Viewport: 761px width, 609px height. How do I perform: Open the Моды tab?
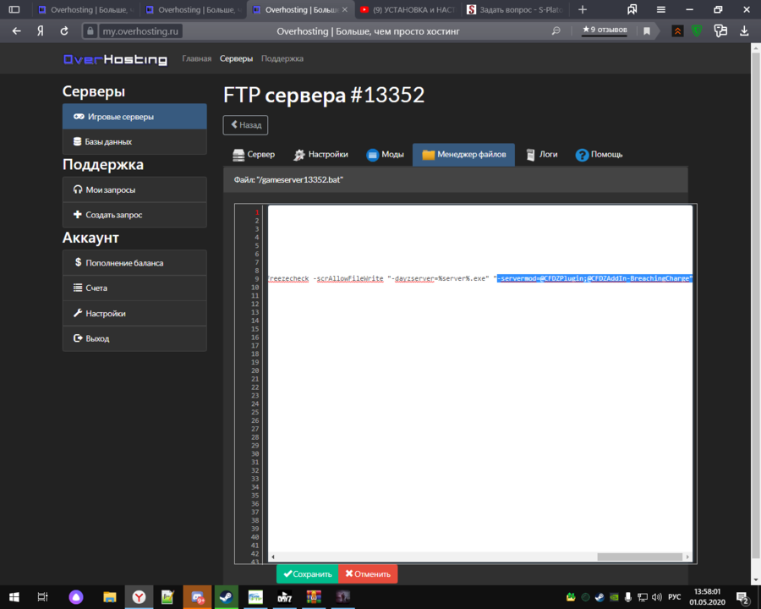(386, 155)
